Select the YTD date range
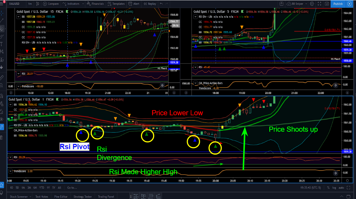The height and width of the screenshot is (199, 356). coord(42,188)
